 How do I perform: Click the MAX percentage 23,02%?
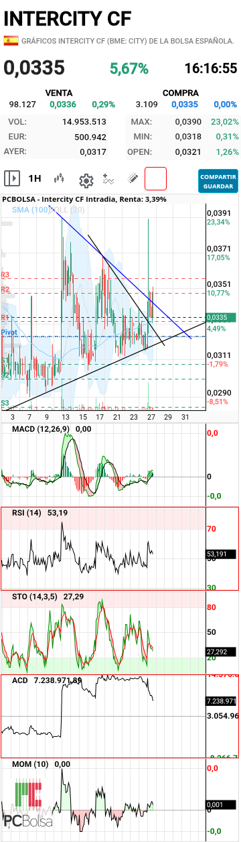224,122
